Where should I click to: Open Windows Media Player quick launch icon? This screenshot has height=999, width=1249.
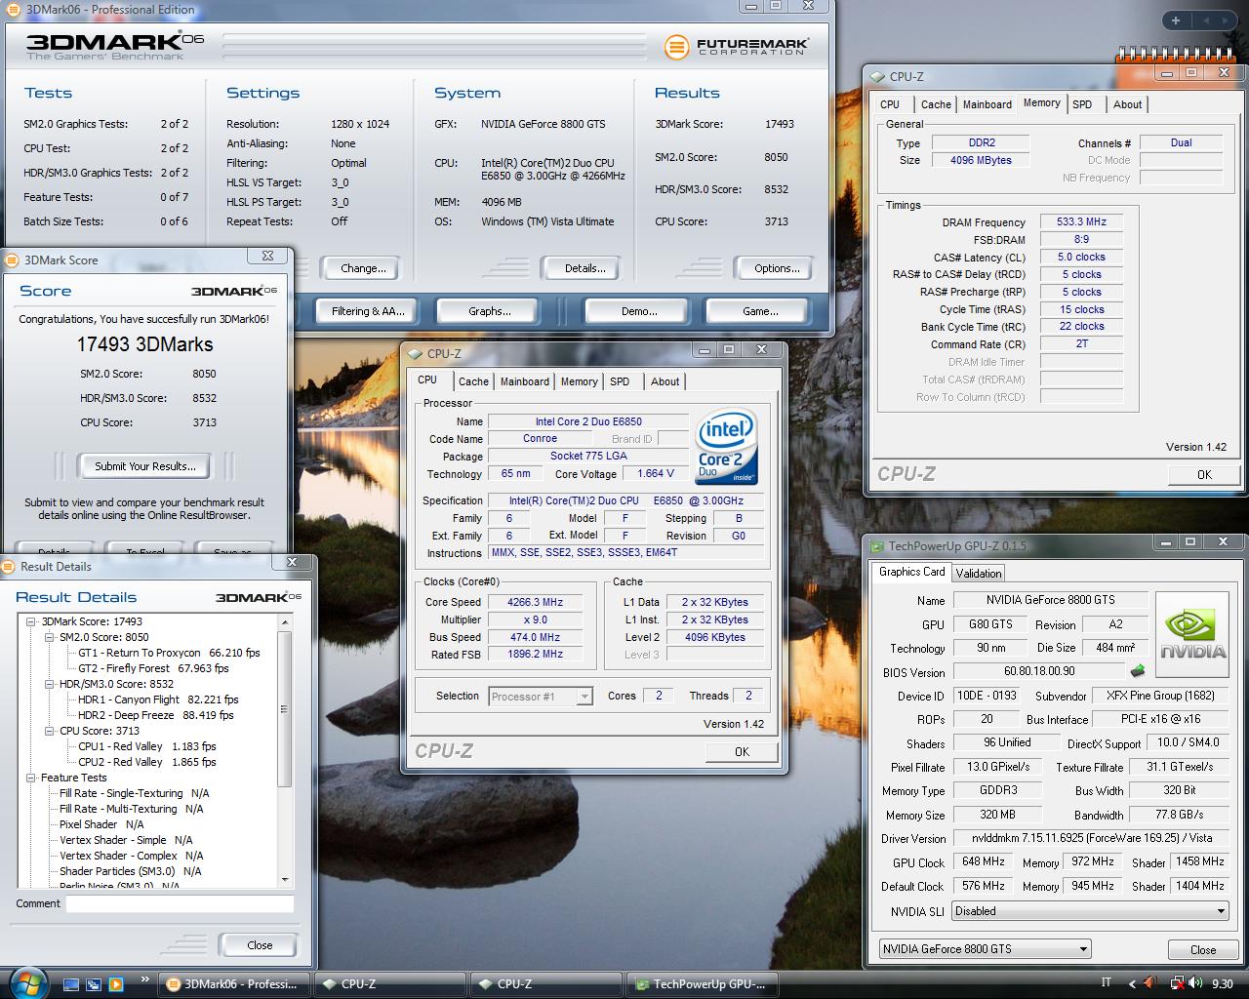coord(116,984)
